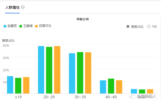Toggle the 百事可乐 orange legend swatch
The height and width of the screenshot is (103, 161).
[x=36, y=26]
